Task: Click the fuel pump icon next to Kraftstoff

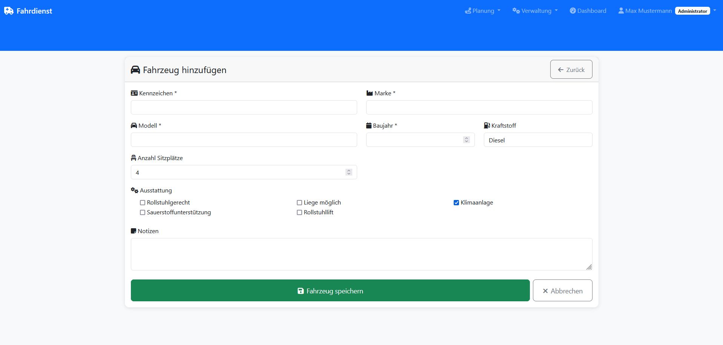Action: tap(487, 125)
